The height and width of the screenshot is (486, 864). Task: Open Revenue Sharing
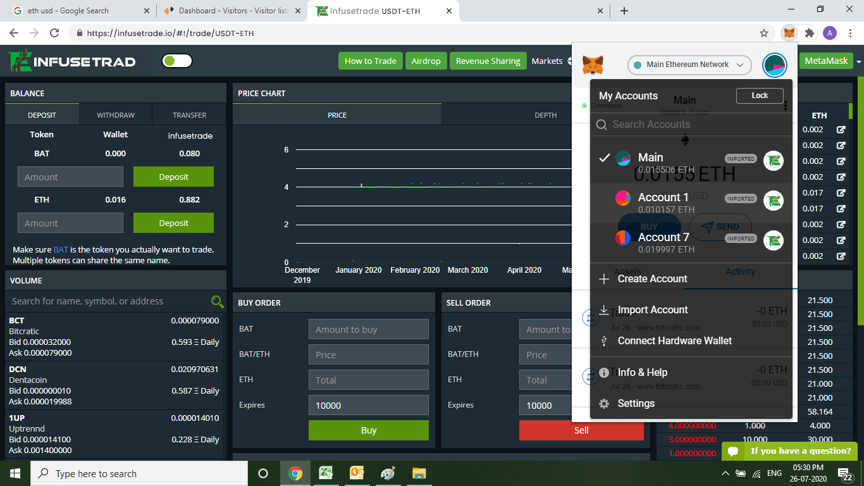pyautogui.click(x=488, y=61)
